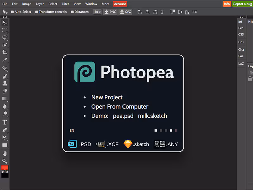Open the Cha character panel tab
253x190 pixels.
click(x=241, y=50)
